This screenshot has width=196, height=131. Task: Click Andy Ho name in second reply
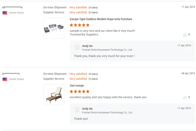point(87,108)
